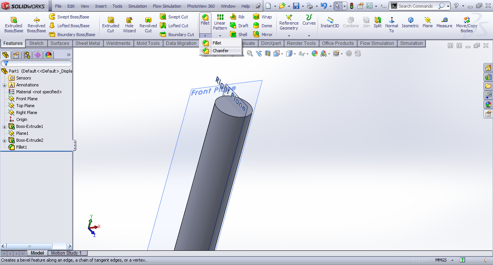The image size is (493, 265).
Task: Open the DisplayManager tab icon
Action: pyautogui.click(x=49, y=55)
